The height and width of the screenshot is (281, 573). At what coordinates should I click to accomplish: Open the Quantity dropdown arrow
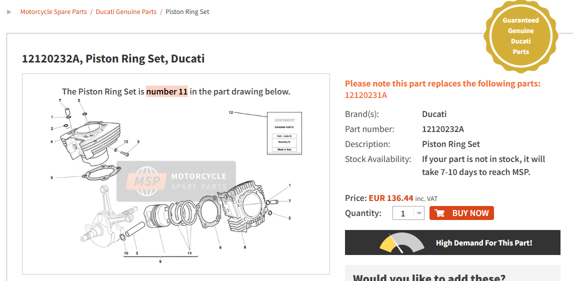tap(419, 213)
